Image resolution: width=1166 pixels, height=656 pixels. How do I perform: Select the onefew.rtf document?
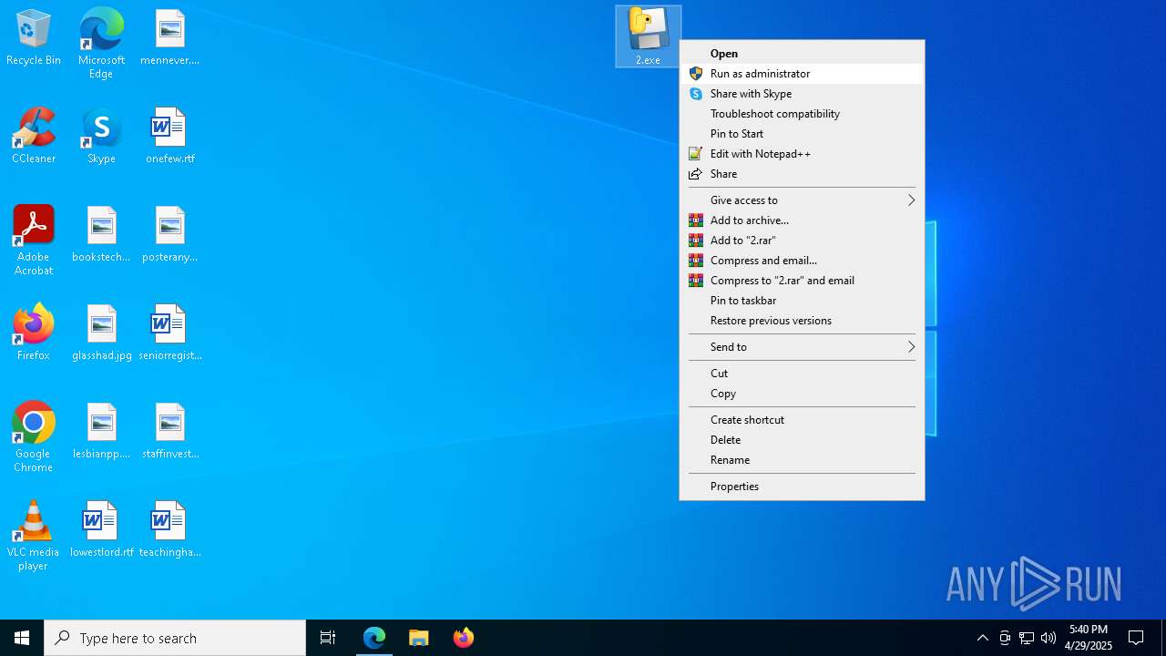coord(169,137)
